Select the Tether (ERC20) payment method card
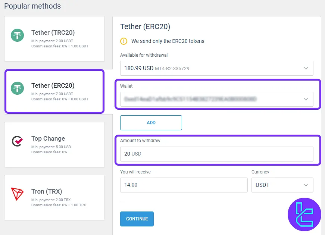The width and height of the screenshot is (325, 235). point(54,91)
